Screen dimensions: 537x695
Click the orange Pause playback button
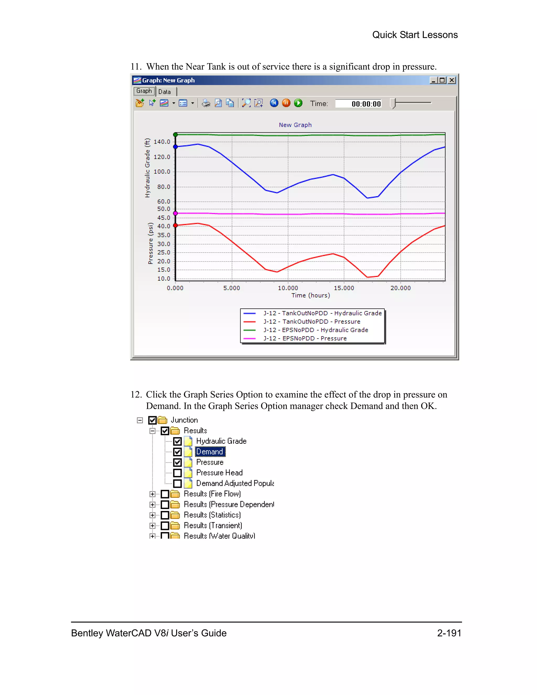[x=286, y=103]
